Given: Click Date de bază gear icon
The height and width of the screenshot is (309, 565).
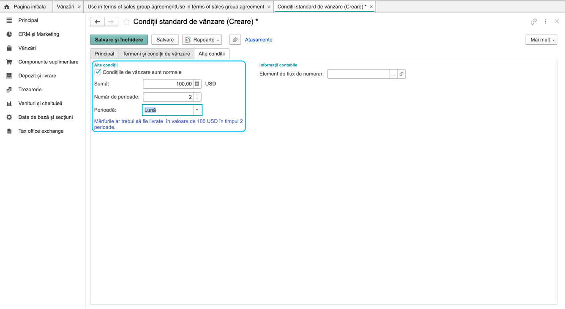Looking at the screenshot, I should coord(9,117).
